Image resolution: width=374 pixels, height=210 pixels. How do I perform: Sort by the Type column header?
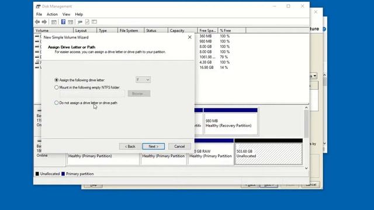tap(108, 30)
